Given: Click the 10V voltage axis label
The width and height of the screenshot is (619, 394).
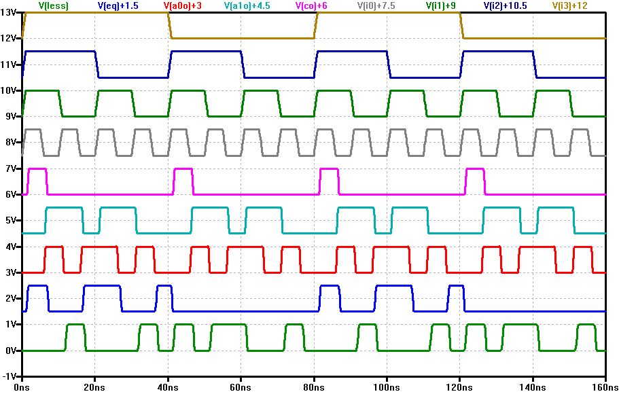Looking at the screenshot, I should click(10, 91).
